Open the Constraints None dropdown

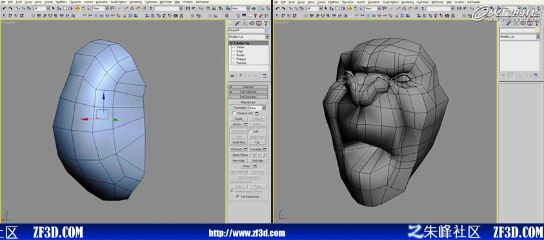coord(257,108)
